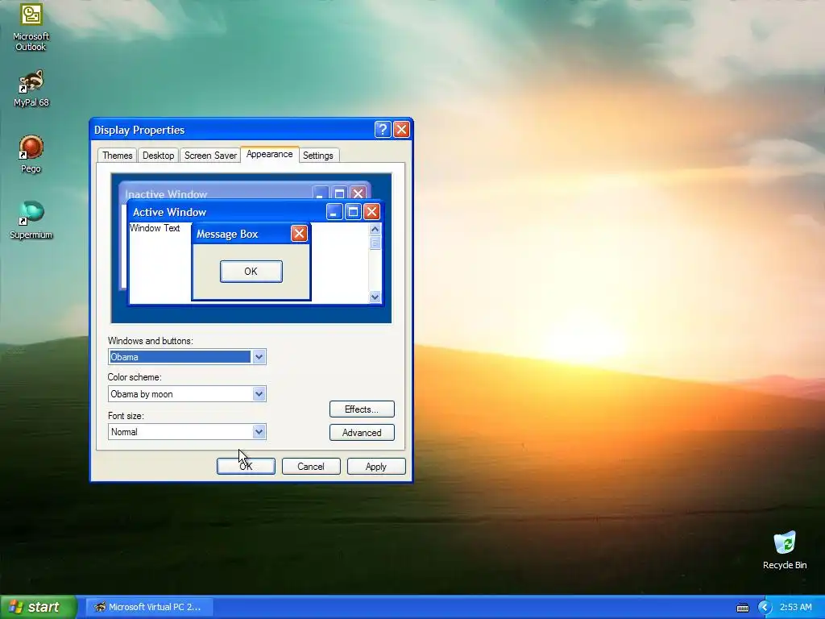Viewport: 825px width, 619px height.
Task: Switch to the Desktop tab
Action: [158, 156]
